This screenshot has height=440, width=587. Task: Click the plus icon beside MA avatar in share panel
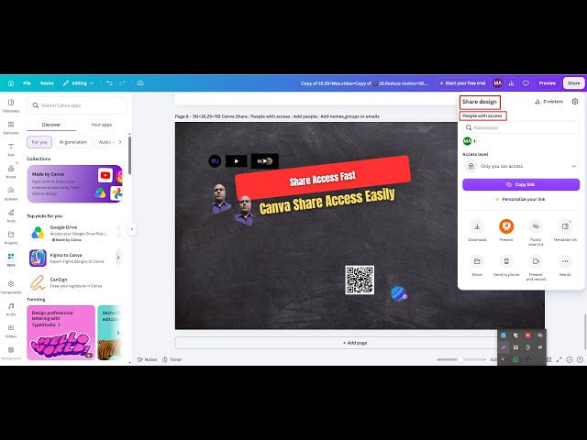pyautogui.click(x=475, y=141)
